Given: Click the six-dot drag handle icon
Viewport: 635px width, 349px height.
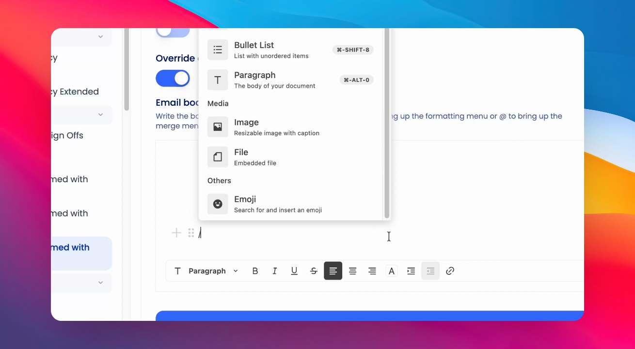Looking at the screenshot, I should (x=191, y=233).
